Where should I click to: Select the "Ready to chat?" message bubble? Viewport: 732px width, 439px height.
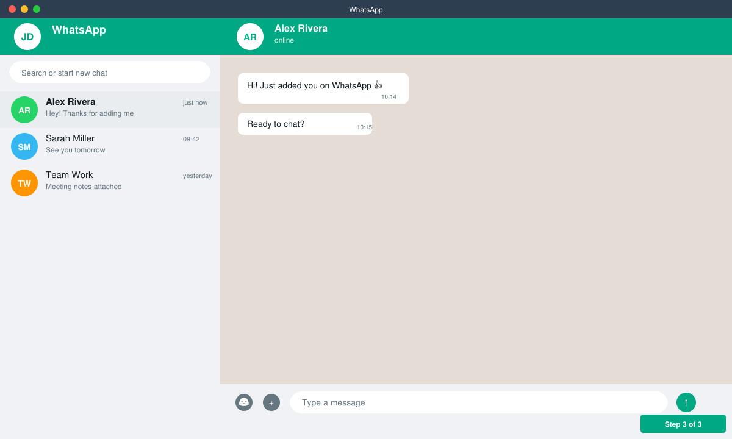coord(305,124)
